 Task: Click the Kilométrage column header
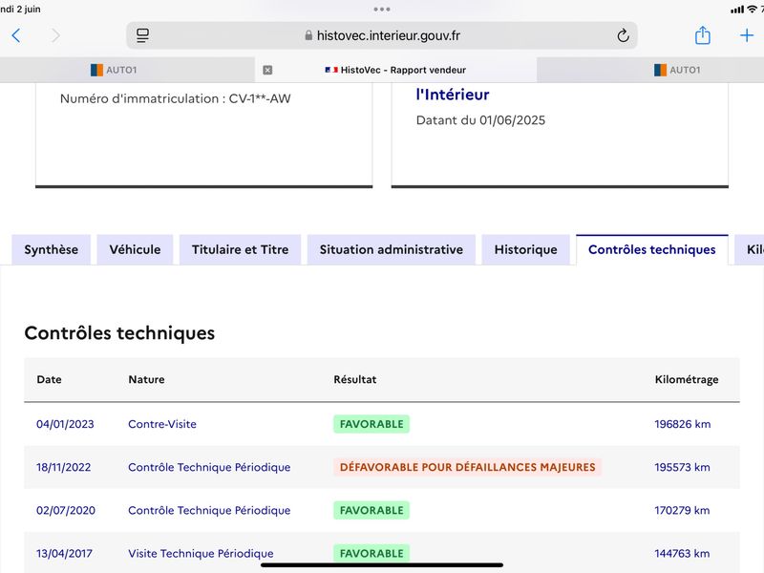tap(687, 379)
